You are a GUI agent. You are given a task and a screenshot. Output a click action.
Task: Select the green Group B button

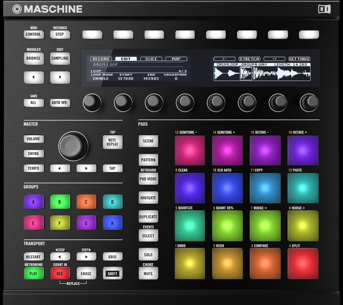click(60, 202)
